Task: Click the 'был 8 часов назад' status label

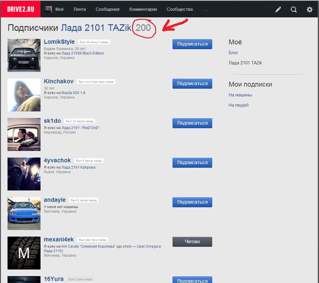Action: [x=84, y=200]
